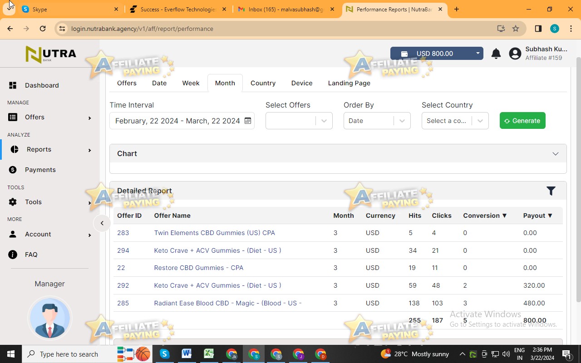The width and height of the screenshot is (581, 363).
Task: Switch to the Date report tab
Action: click(x=159, y=83)
